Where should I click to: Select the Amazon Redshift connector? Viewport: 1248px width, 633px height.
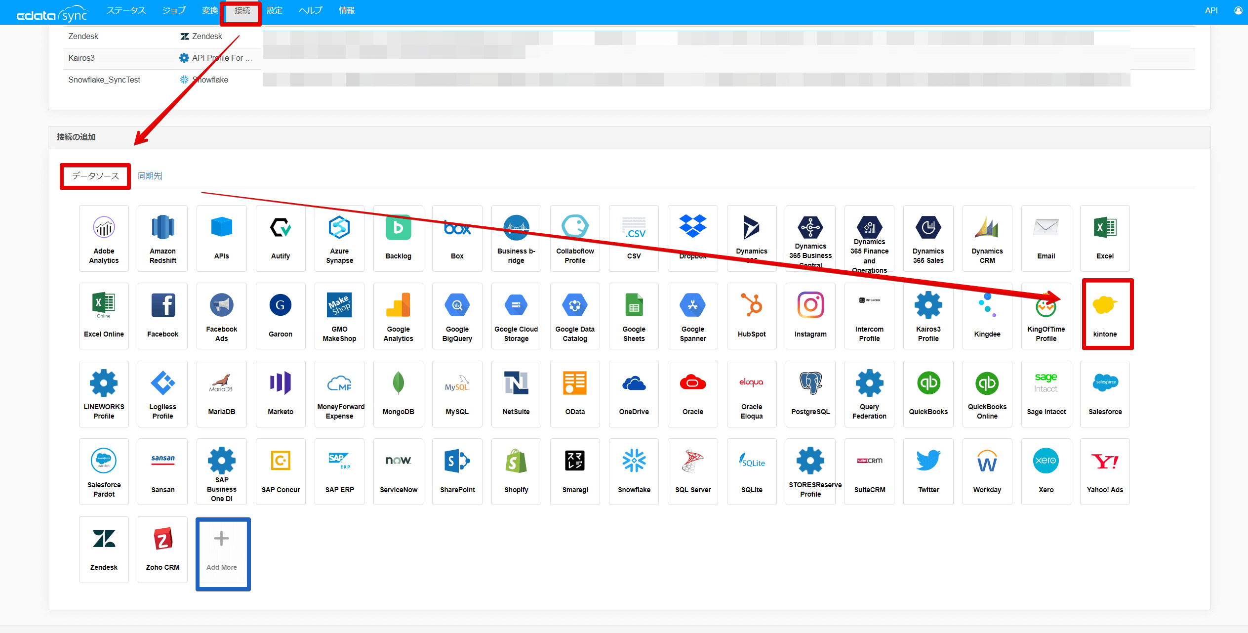(x=162, y=238)
